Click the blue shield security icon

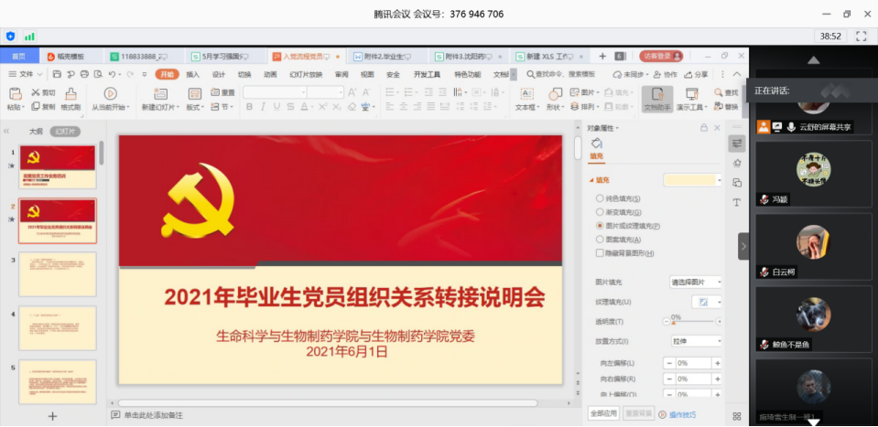coord(10,37)
